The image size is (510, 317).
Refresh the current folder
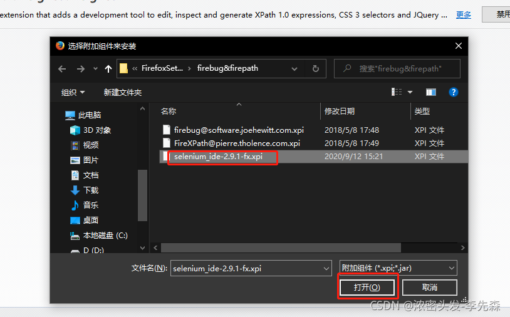click(316, 69)
